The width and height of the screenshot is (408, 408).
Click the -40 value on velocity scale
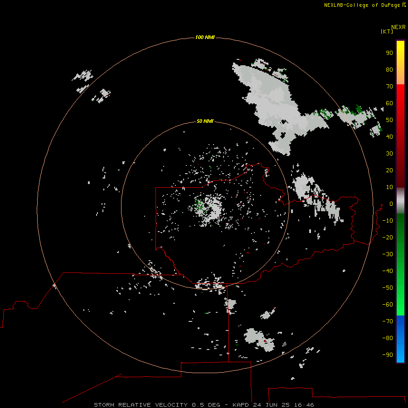[x=388, y=271]
